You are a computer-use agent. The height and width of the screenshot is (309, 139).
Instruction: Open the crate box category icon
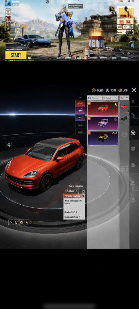pos(133,165)
